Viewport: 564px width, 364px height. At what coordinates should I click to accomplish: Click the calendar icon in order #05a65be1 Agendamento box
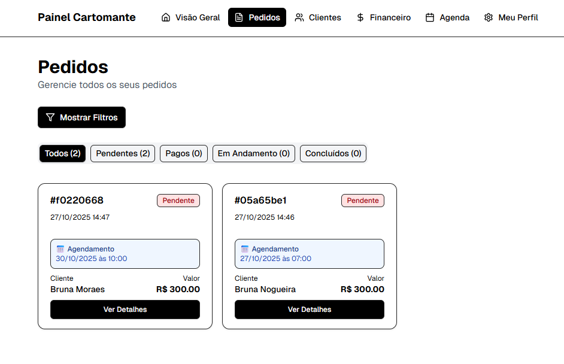pyautogui.click(x=244, y=248)
